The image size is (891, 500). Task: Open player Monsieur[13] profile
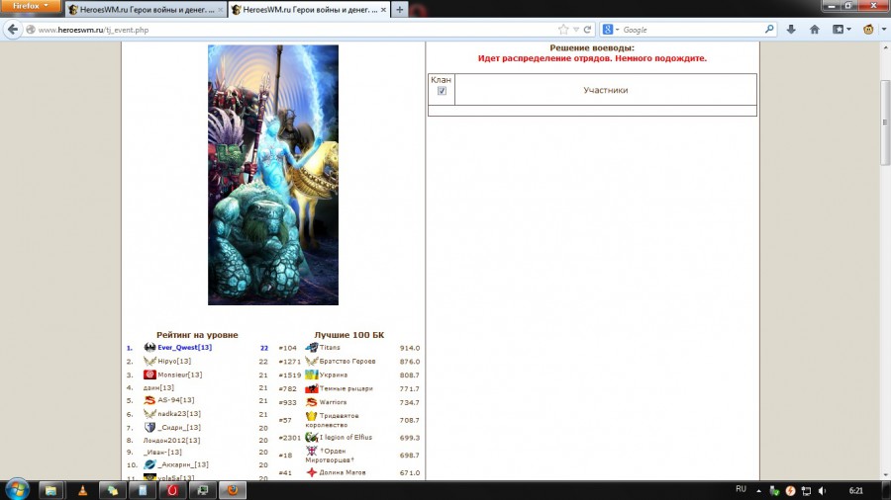pos(179,375)
